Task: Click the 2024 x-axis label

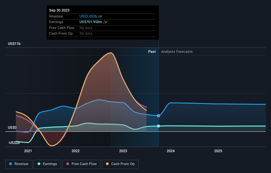Action: (x=171, y=151)
